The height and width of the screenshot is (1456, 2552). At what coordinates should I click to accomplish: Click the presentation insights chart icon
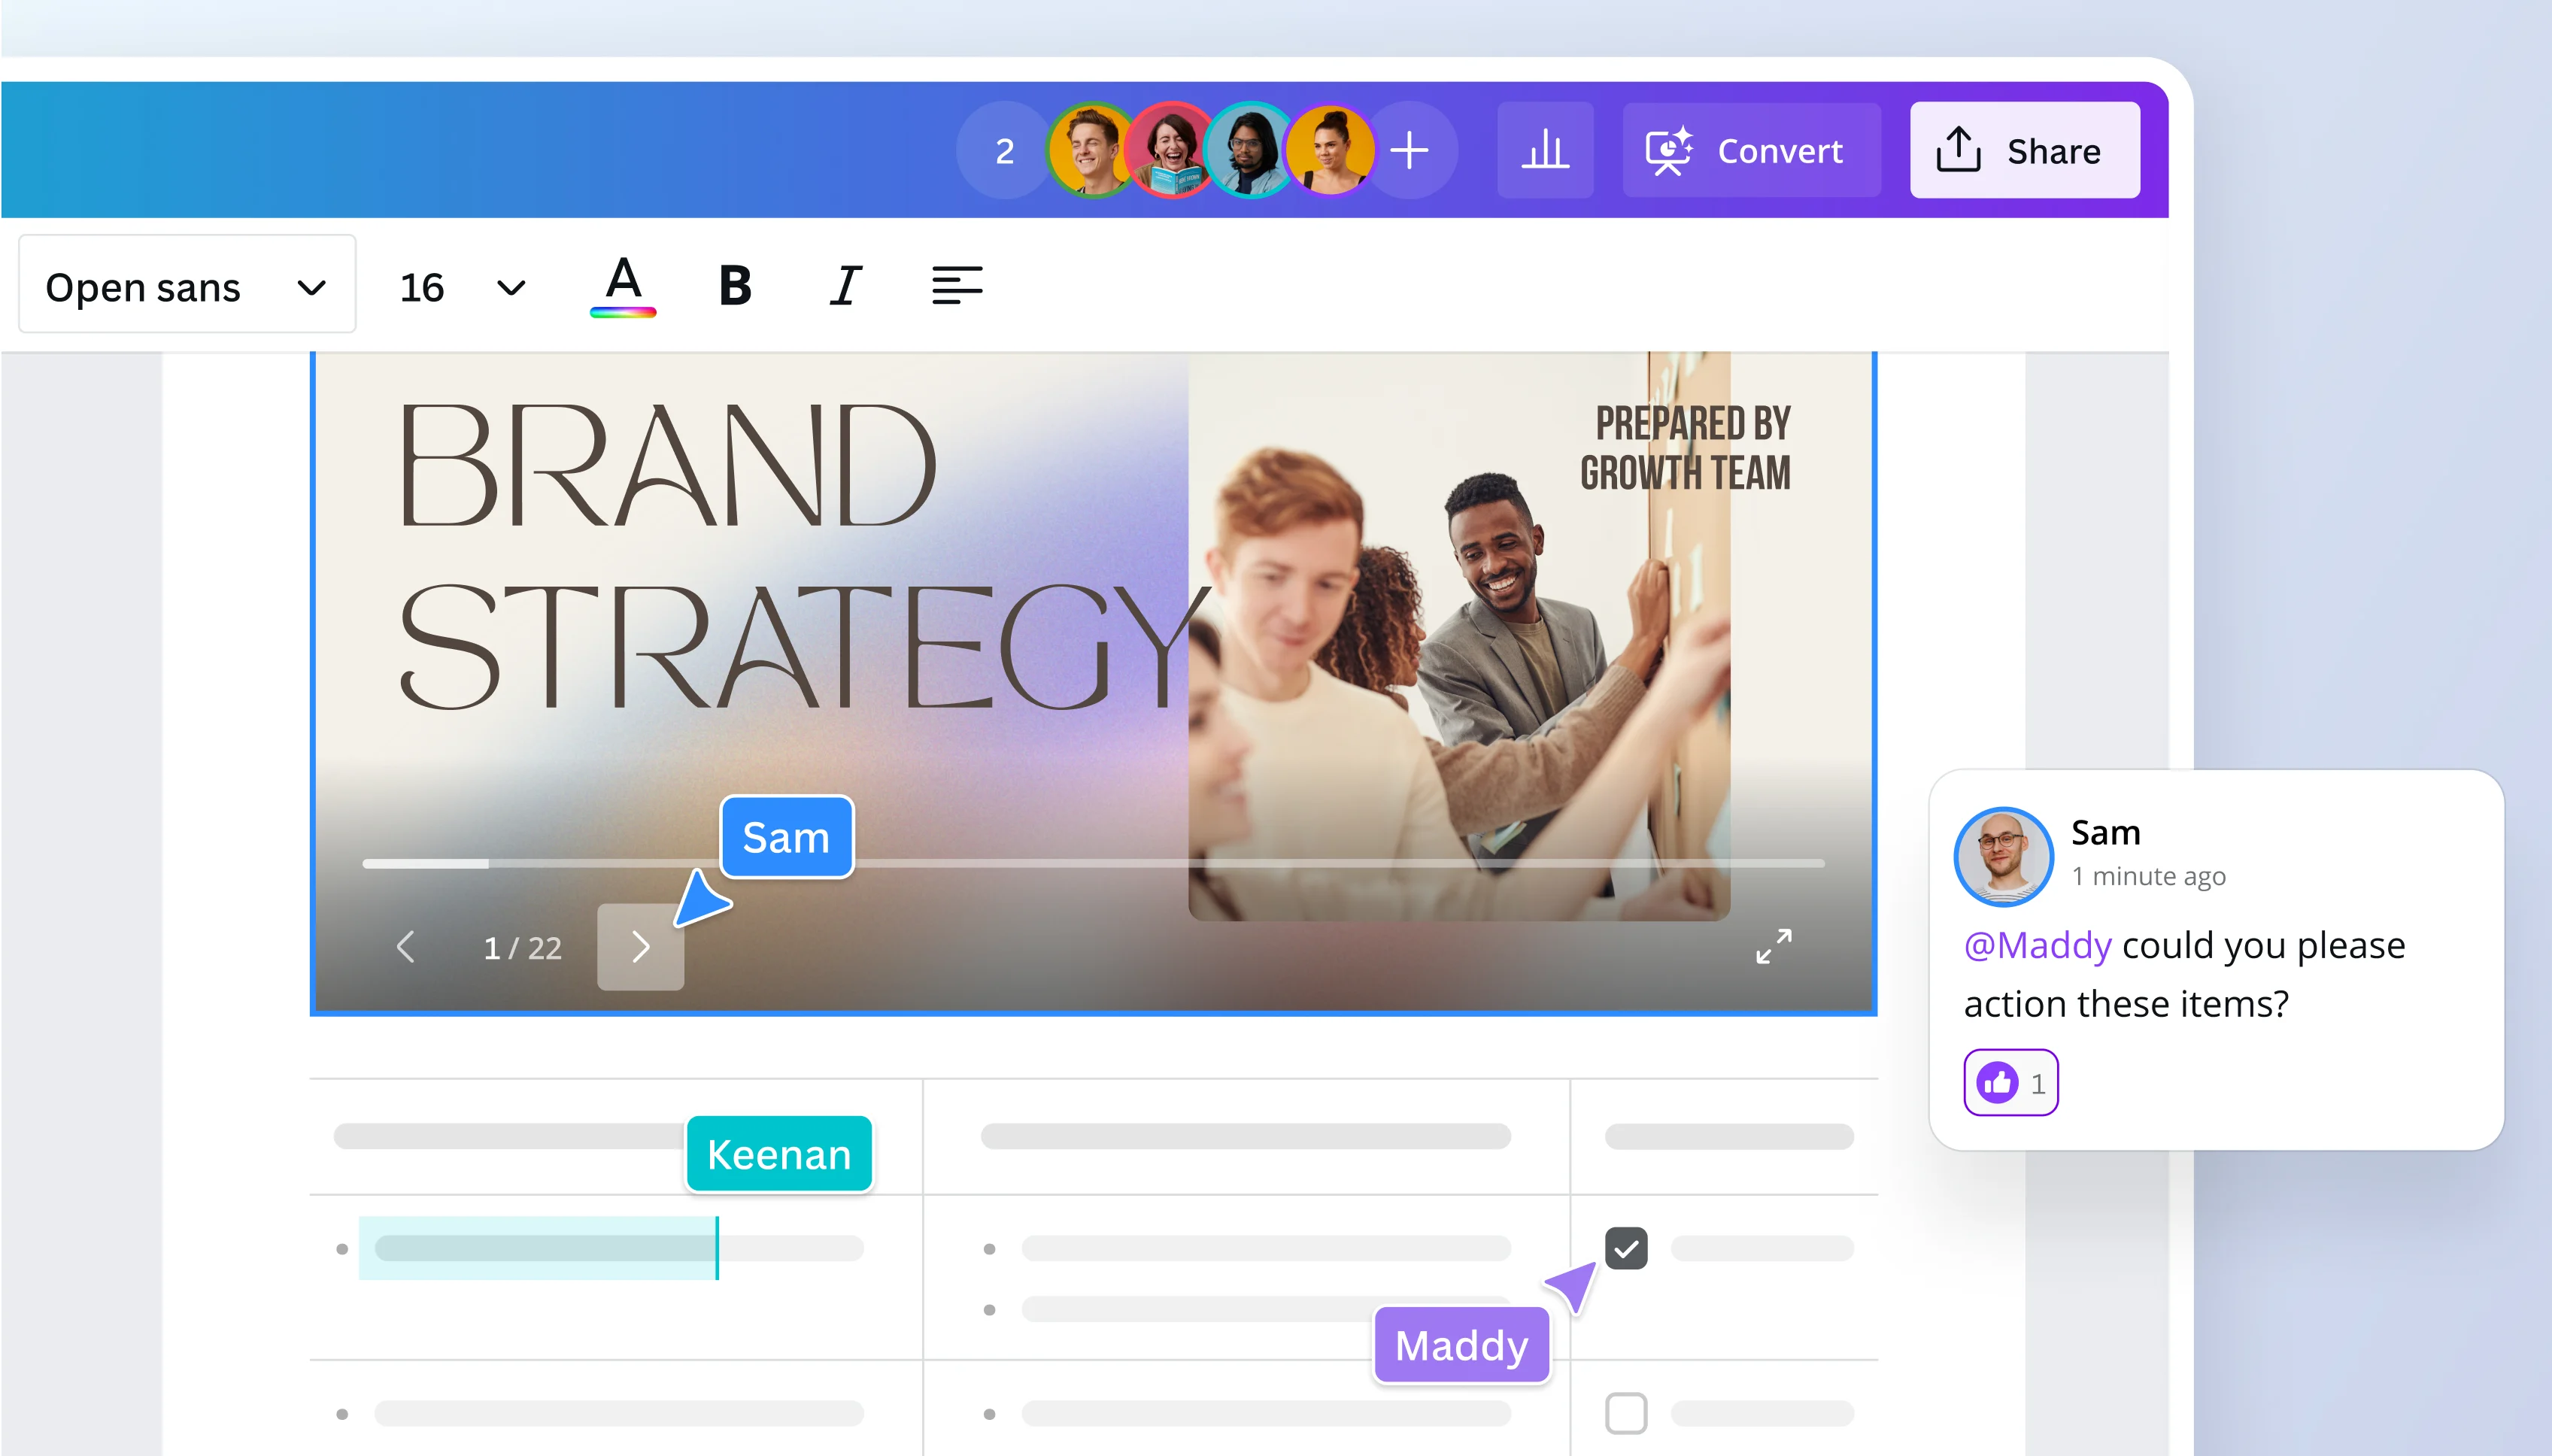point(1544,150)
